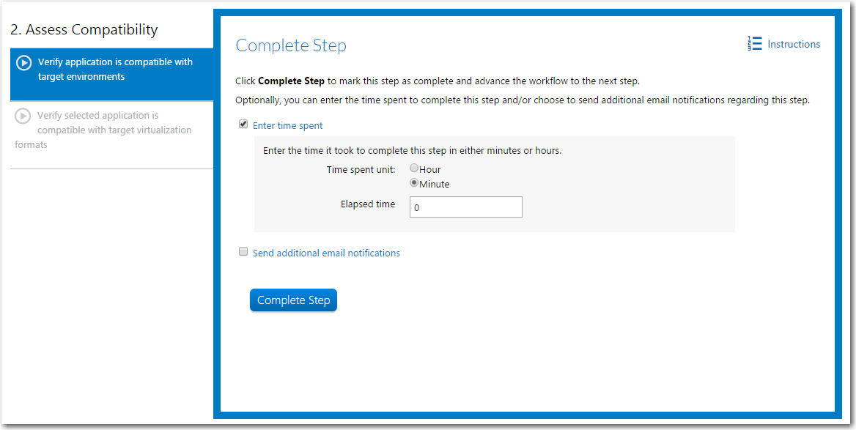Click Send additional email notifications label
Screen dimensions: 856x430
click(x=326, y=253)
